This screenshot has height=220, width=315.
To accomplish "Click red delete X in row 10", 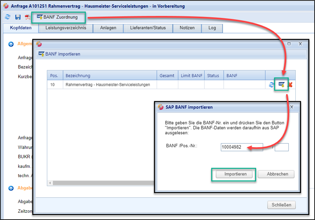I will coord(290,85).
